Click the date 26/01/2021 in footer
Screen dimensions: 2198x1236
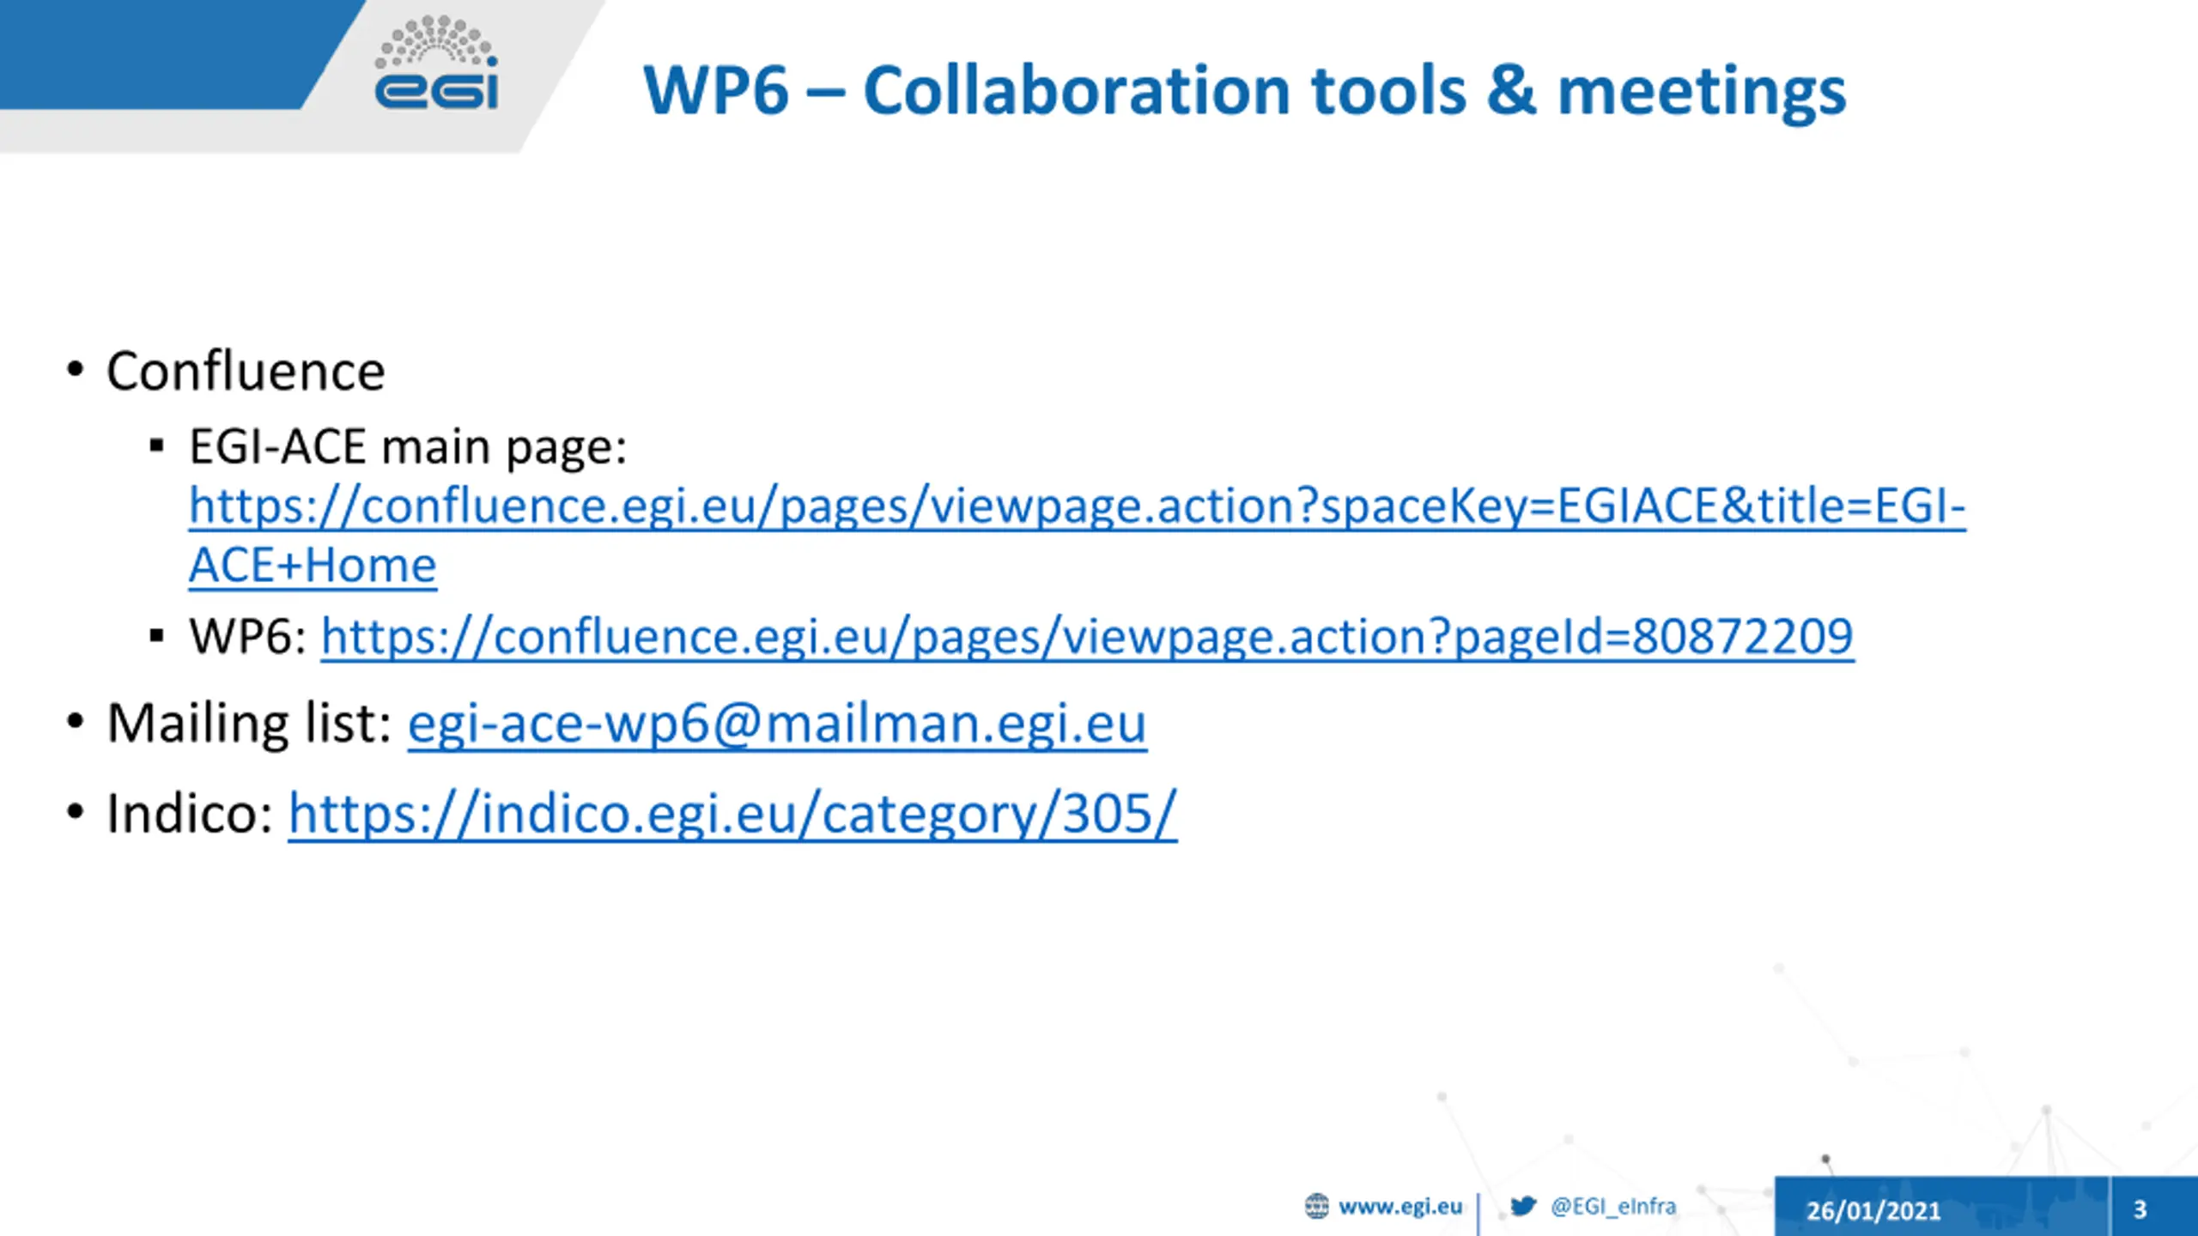coord(1873,1210)
